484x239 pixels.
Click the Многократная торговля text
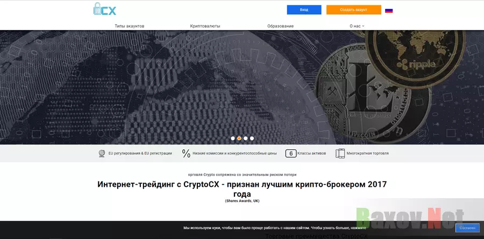(368, 153)
